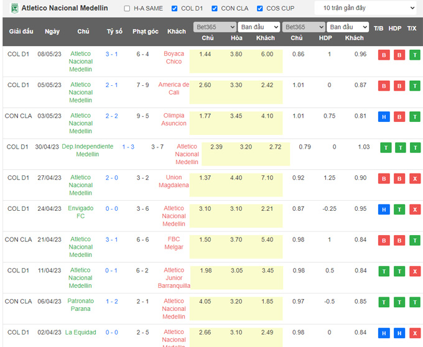Click the Dep. Independiente Medellin home team

tap(88, 150)
